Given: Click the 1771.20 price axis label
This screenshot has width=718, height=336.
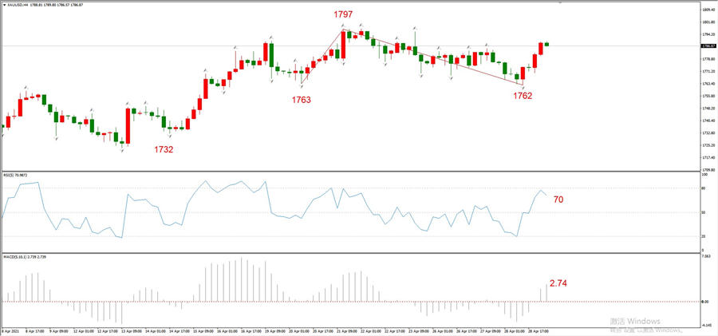Looking at the screenshot, I should [x=708, y=72].
